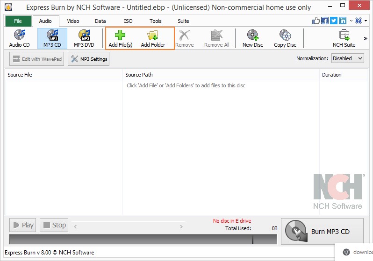The height and width of the screenshot is (261, 373).
Task: Click the 'Total Used:' label
Action: click(238, 228)
